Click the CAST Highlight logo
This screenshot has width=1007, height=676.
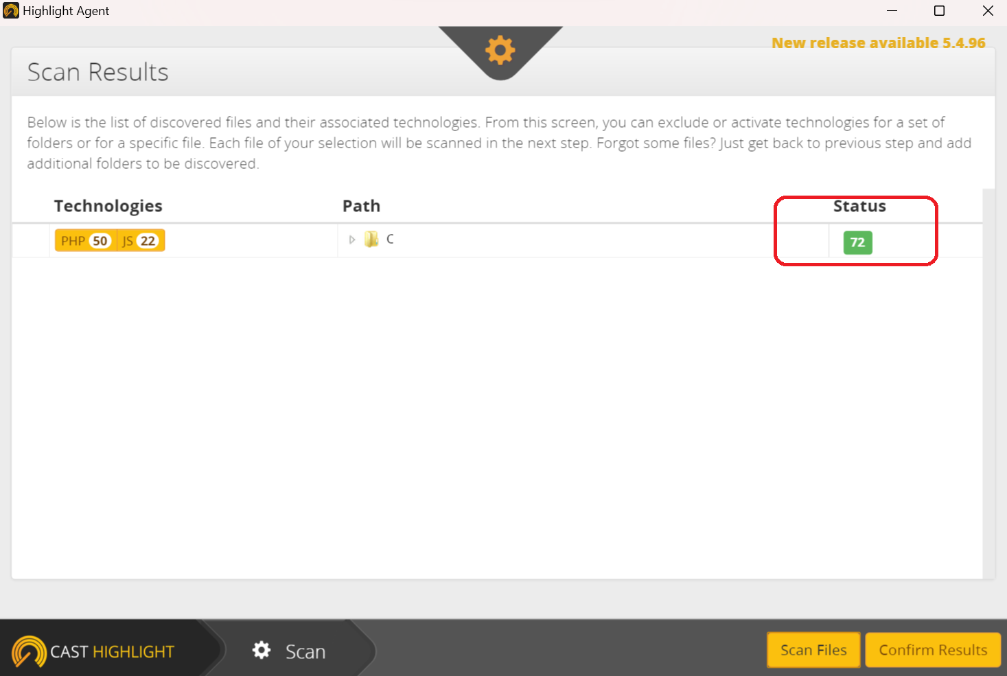(93, 651)
